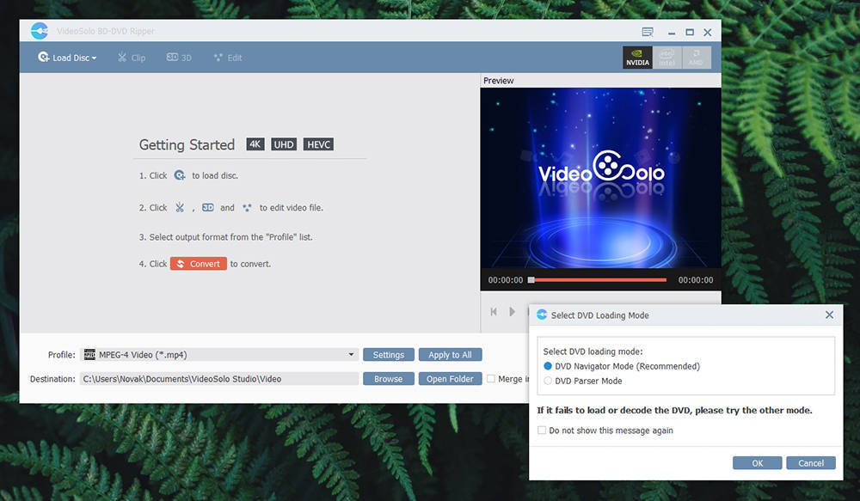Screen dimensions: 860x501
Task: Open profile Settings
Action: [x=389, y=355]
